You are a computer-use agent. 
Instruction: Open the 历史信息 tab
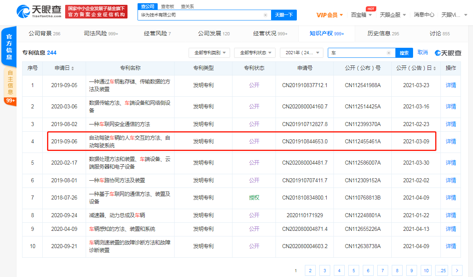(383, 34)
